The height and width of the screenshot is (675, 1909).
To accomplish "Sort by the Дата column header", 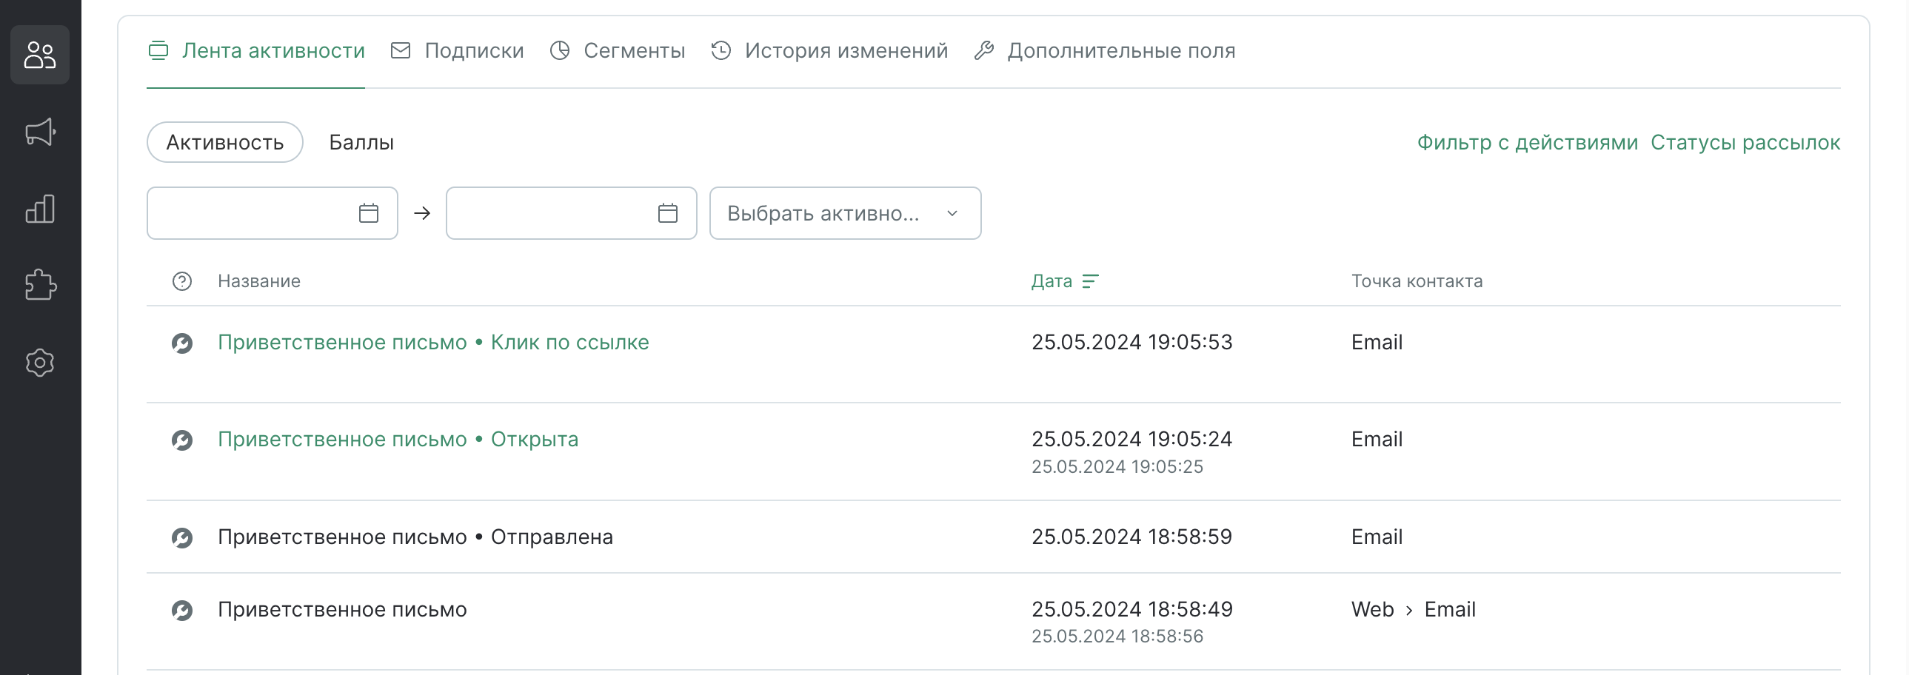I will tap(1052, 281).
